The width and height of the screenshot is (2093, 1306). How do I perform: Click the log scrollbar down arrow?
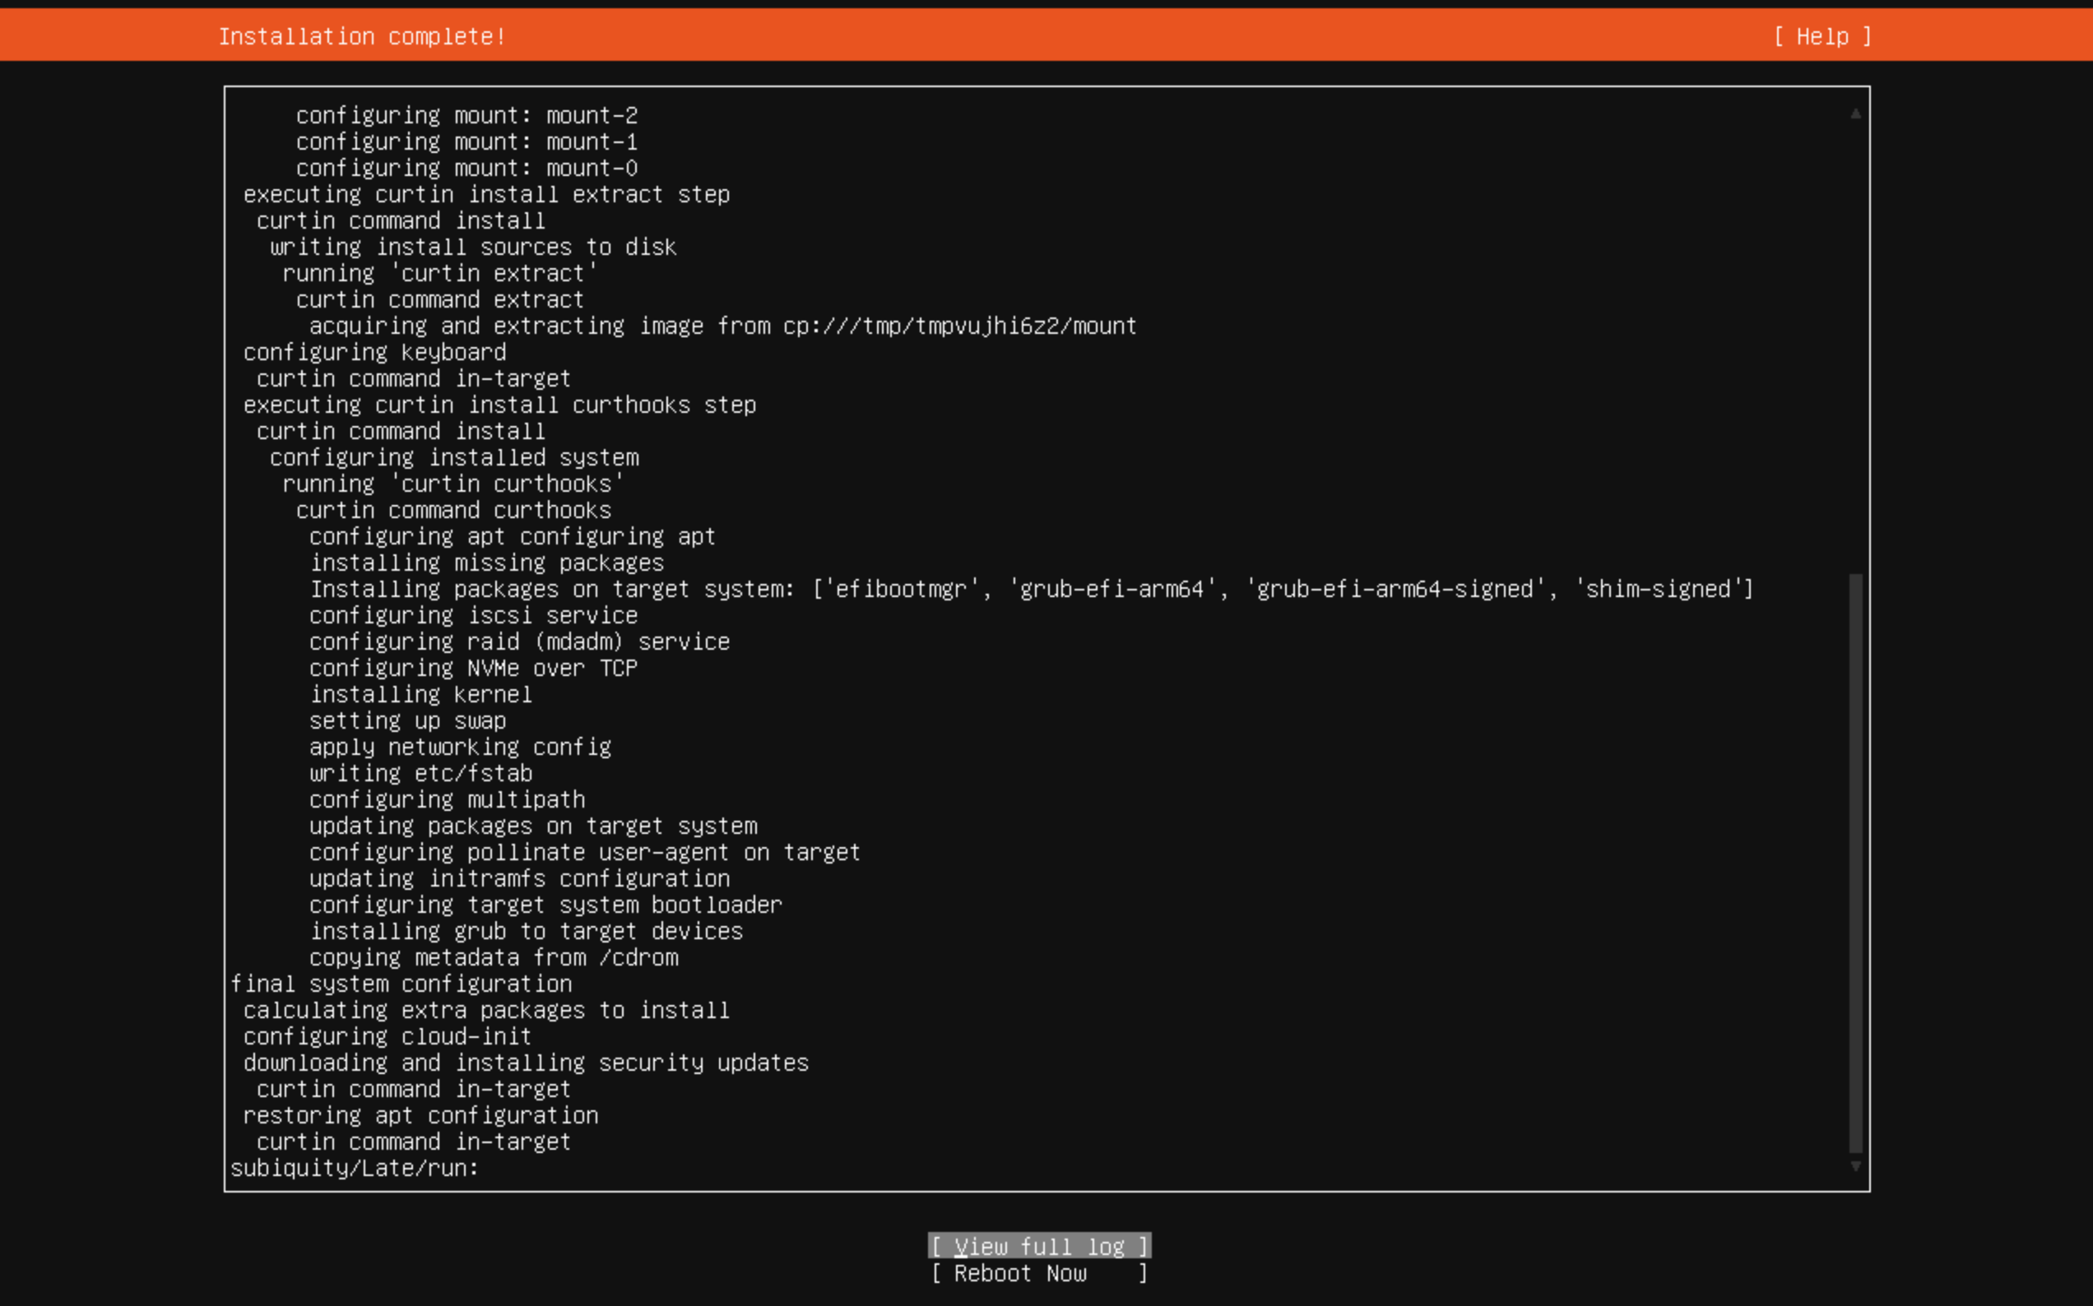click(x=1855, y=1166)
